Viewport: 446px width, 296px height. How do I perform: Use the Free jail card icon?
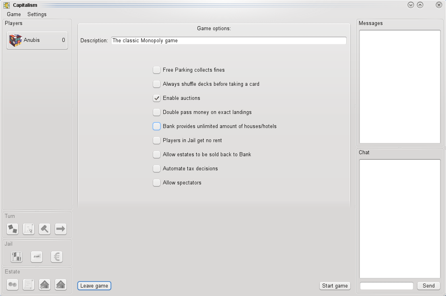(37, 257)
